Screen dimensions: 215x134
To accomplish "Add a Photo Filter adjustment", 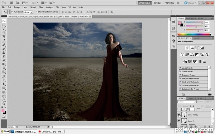I will 202,55.
